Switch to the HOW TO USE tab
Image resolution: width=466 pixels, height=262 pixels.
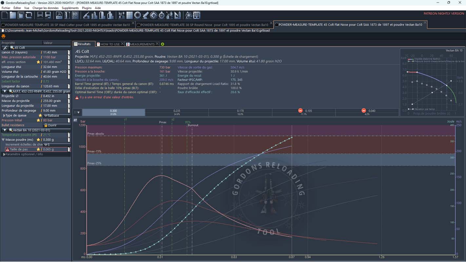point(110,44)
